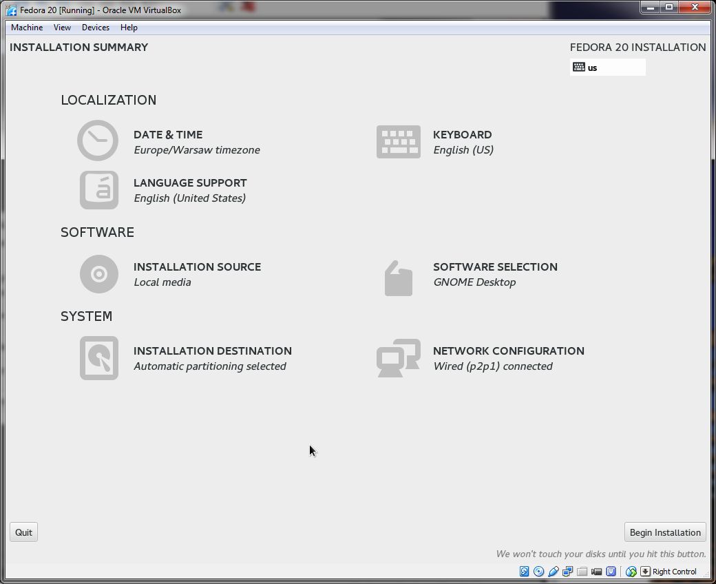Click the us keyboard layout indicator
Viewport: 716px width, 584px height.
tap(608, 67)
